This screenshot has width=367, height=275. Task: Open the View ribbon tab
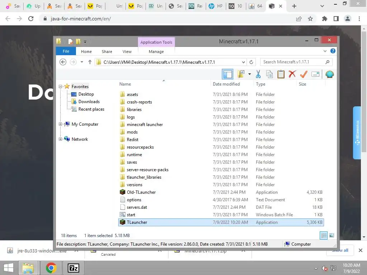127,52
